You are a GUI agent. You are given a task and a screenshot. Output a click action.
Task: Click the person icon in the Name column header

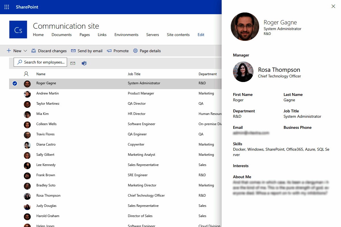26,73
